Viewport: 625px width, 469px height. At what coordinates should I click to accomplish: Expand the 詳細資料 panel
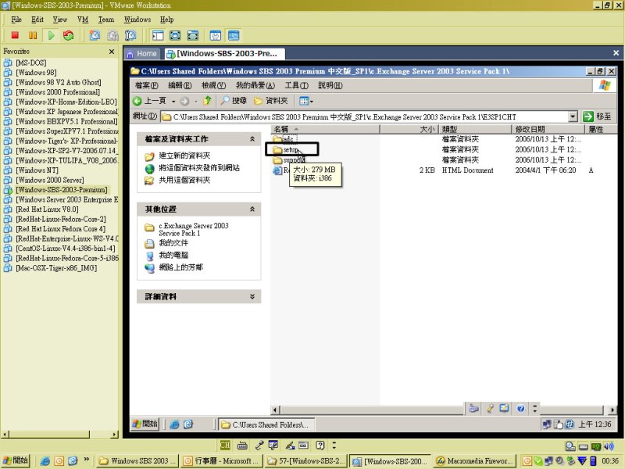pyautogui.click(x=252, y=296)
